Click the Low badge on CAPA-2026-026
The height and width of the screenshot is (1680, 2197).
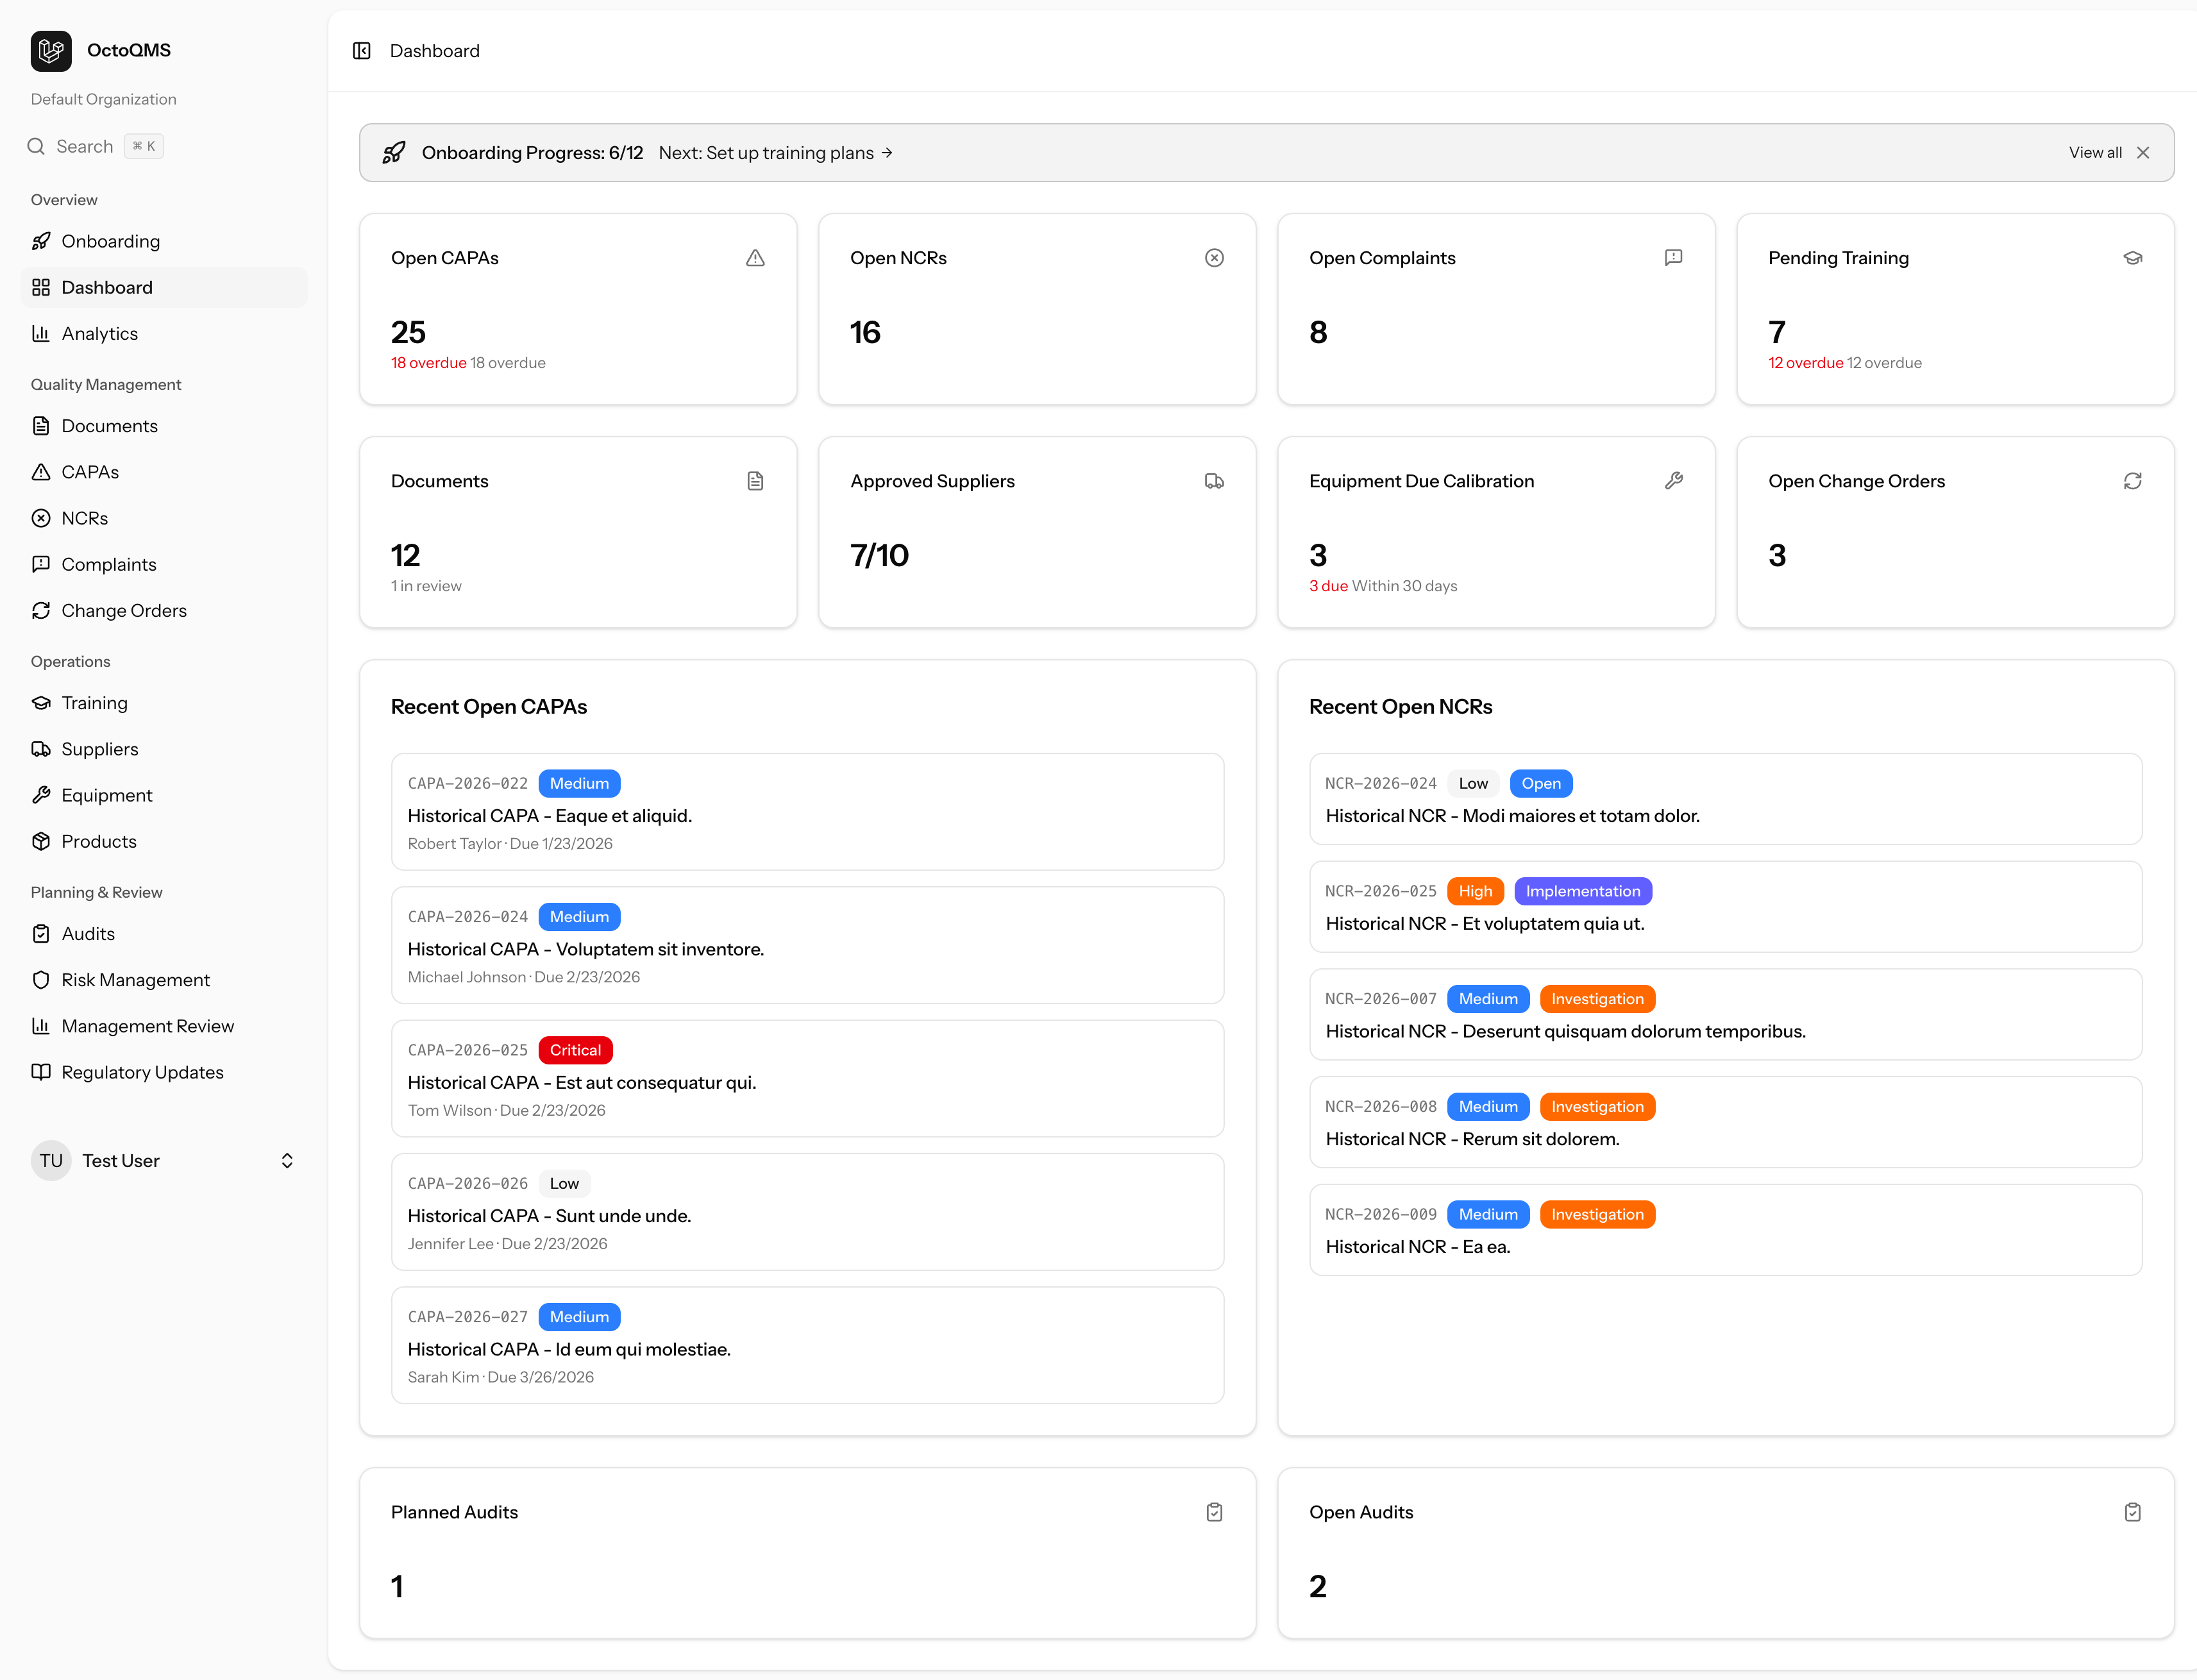[x=564, y=1184]
